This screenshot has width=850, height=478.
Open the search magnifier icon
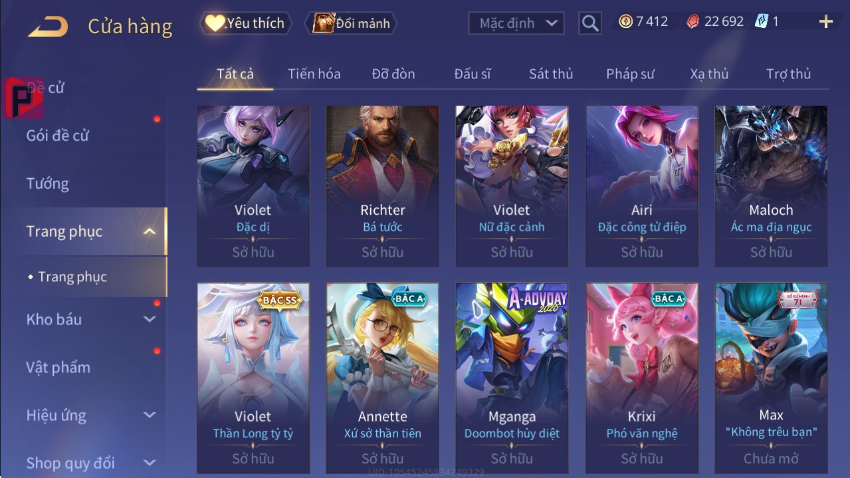tap(589, 23)
